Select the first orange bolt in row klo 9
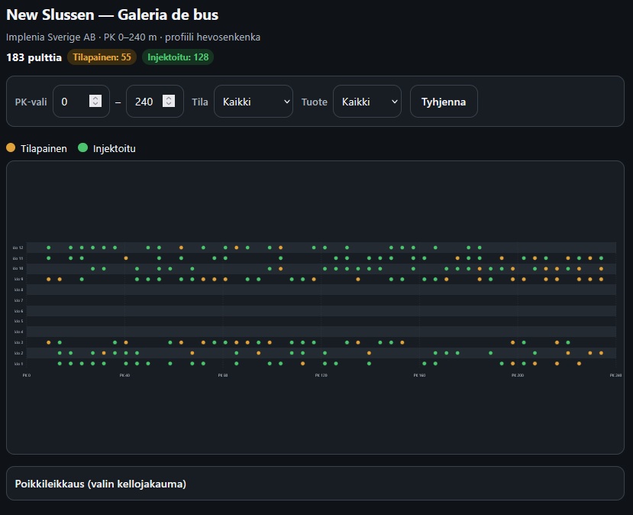 click(x=49, y=279)
